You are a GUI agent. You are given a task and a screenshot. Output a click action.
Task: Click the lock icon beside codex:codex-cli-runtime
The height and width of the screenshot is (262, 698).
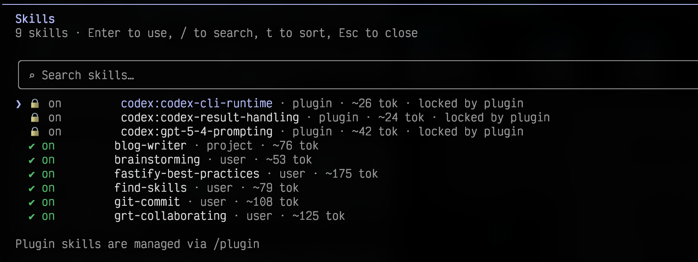click(35, 104)
